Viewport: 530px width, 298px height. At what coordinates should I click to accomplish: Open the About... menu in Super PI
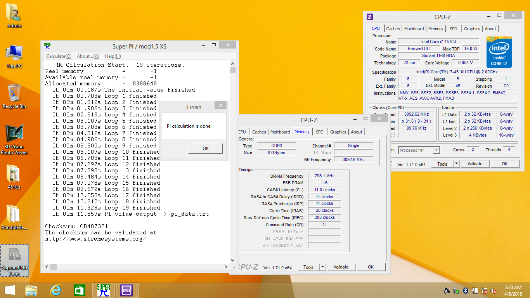(x=88, y=56)
